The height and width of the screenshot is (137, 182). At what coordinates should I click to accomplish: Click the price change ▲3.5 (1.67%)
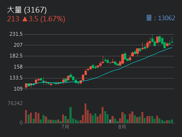[44, 19]
